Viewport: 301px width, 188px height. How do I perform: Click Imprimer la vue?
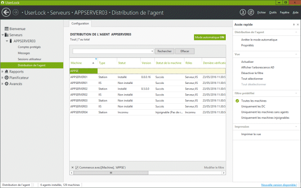(x=251, y=134)
